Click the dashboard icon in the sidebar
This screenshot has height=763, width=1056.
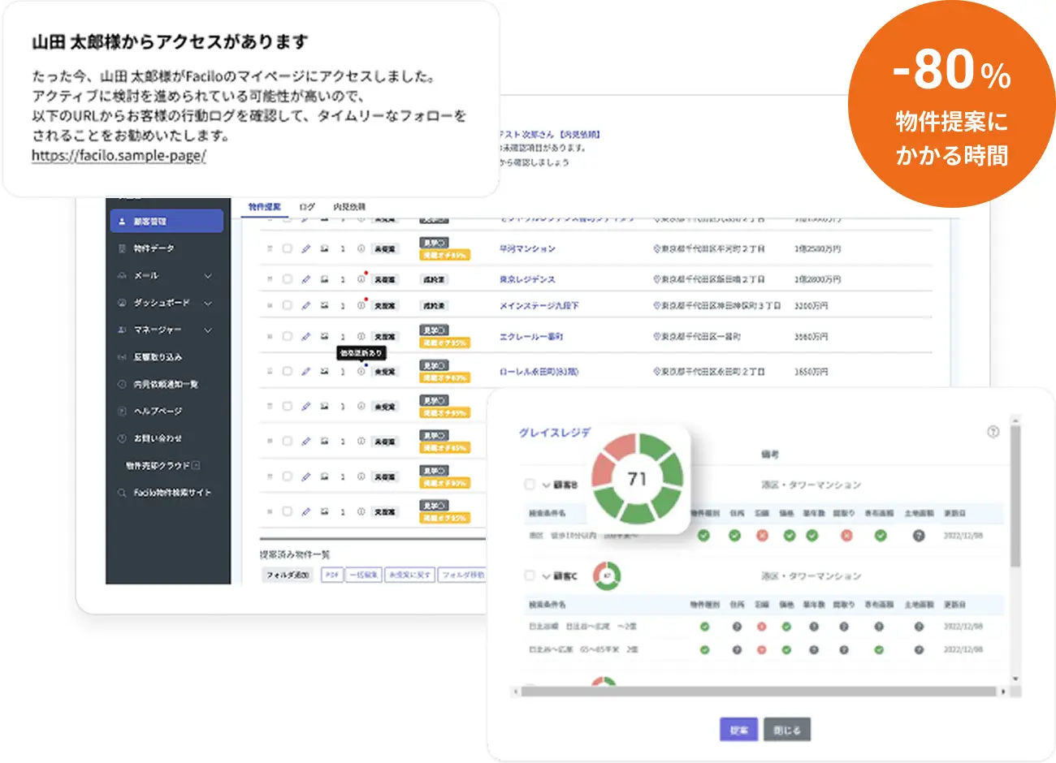122,303
